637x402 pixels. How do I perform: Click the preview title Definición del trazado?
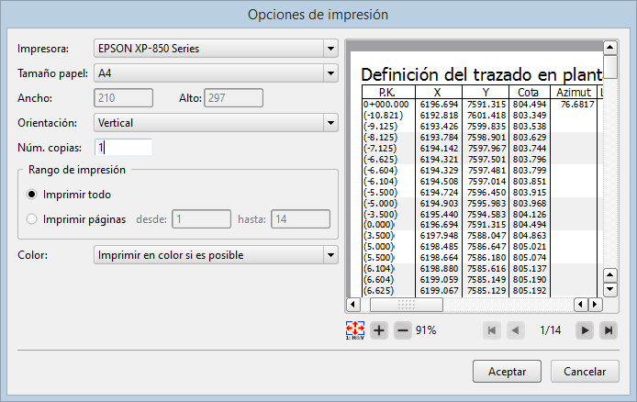(482, 74)
